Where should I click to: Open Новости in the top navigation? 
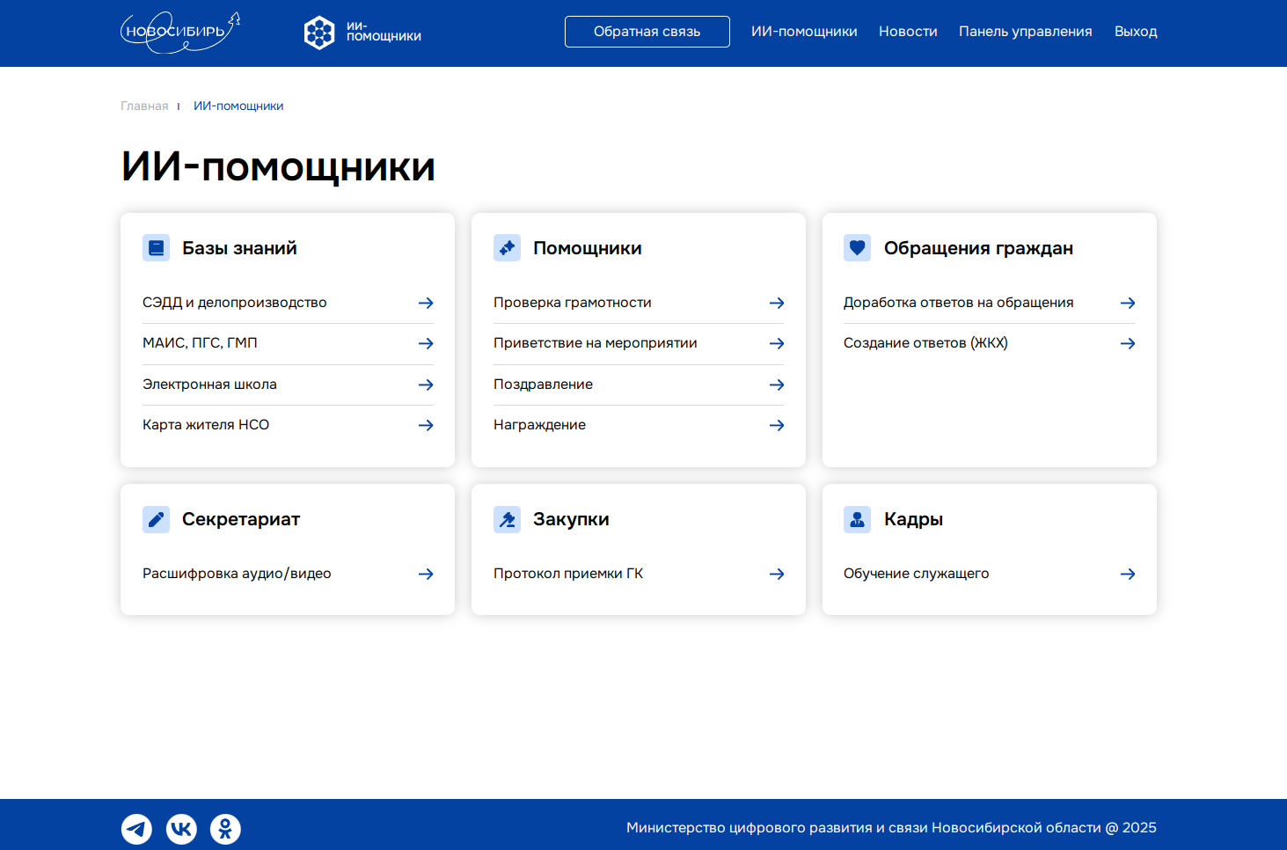(908, 32)
